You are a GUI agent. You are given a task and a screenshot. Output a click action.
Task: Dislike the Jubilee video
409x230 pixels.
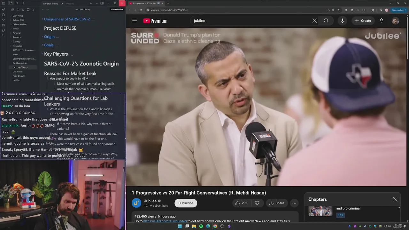[257, 203]
